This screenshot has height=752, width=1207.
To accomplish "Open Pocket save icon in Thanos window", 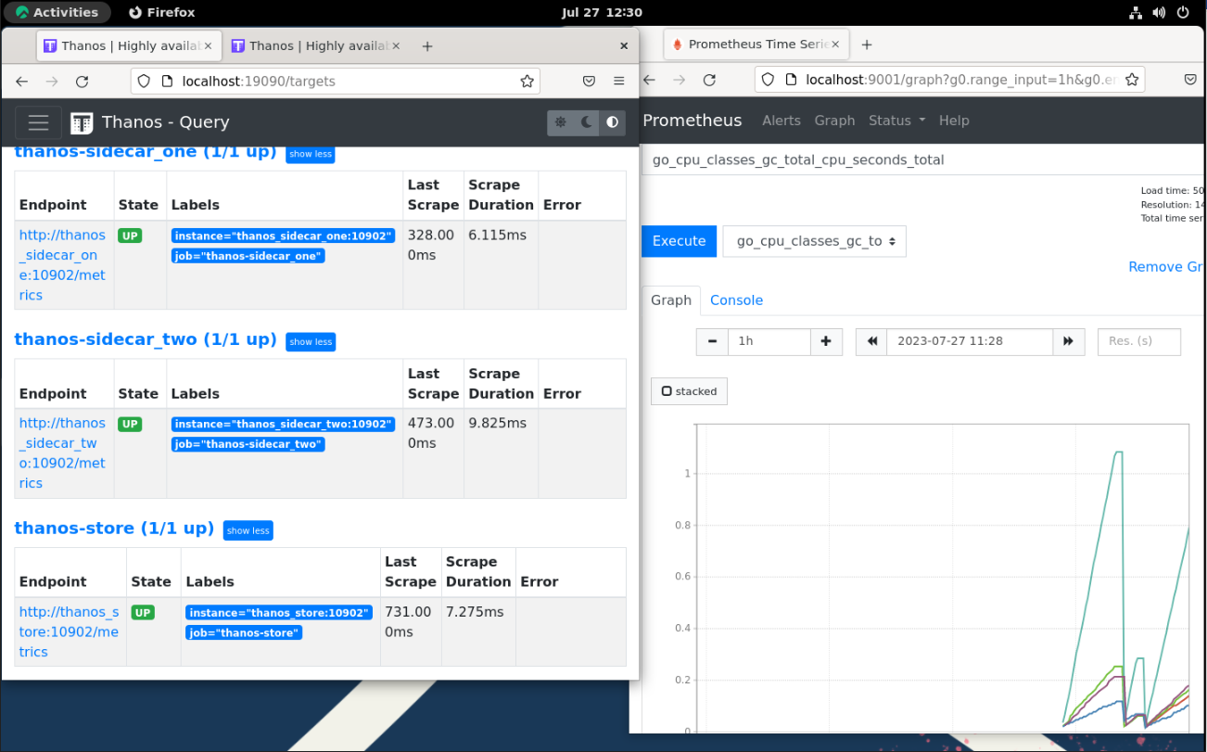I will (x=589, y=82).
